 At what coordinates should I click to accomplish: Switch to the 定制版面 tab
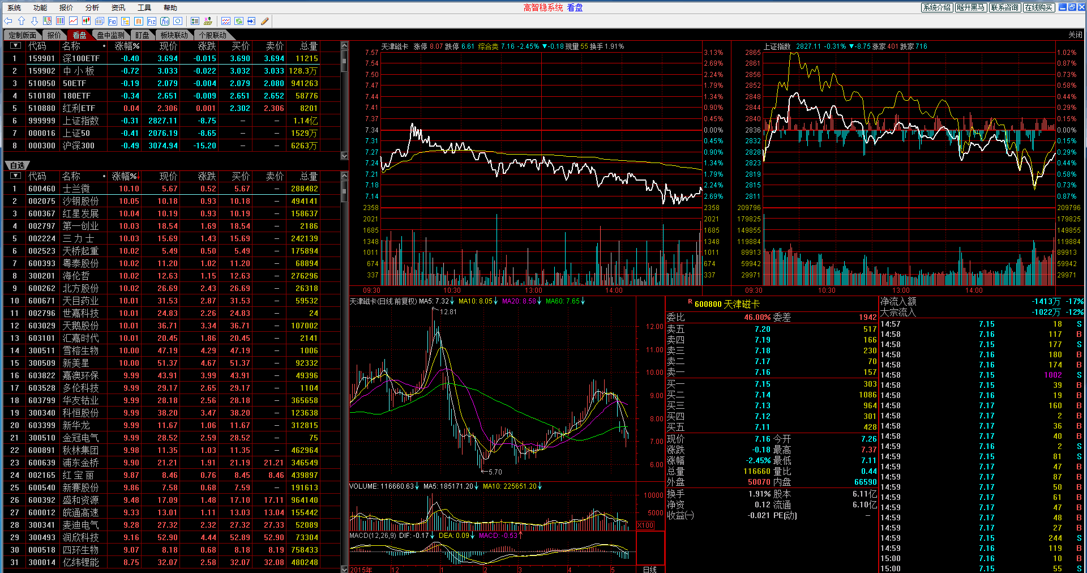tap(23, 35)
